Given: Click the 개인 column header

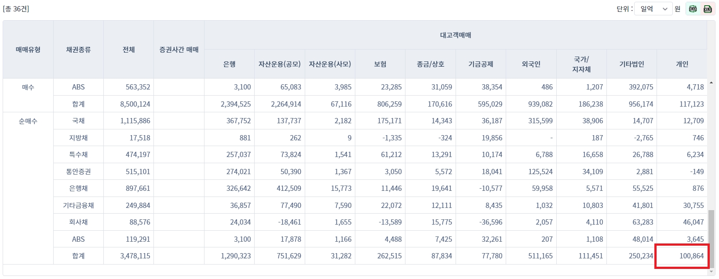Looking at the screenshot, I should [682, 64].
